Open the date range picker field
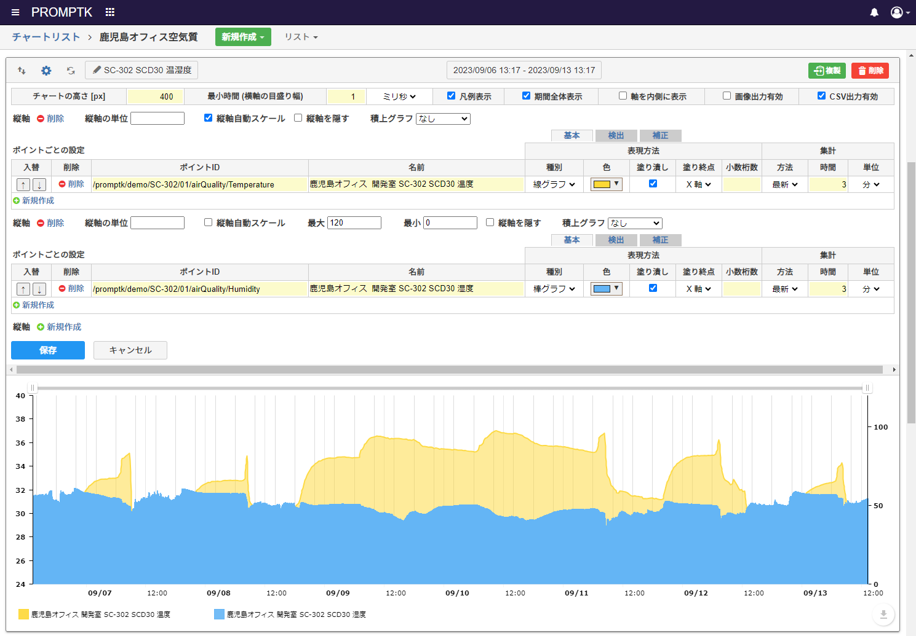 [x=524, y=70]
